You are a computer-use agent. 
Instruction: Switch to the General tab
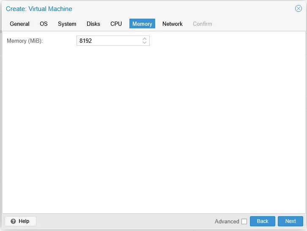[x=19, y=24]
